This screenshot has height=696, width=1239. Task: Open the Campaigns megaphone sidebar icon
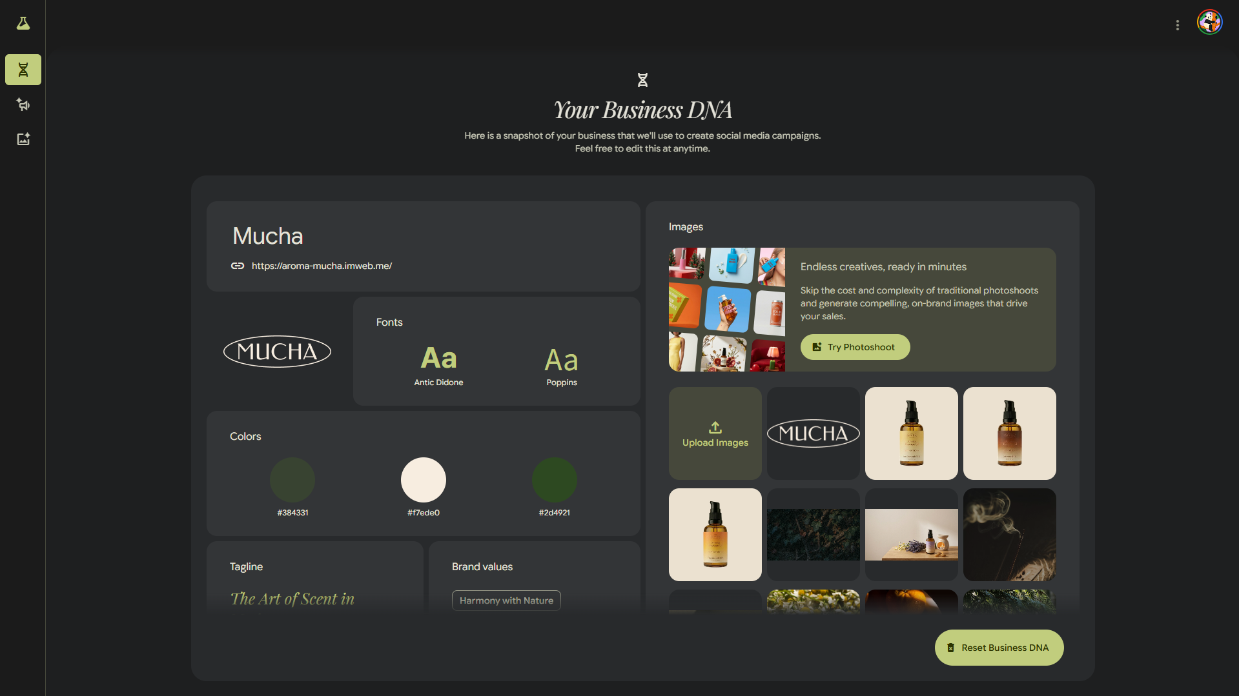pyautogui.click(x=23, y=104)
